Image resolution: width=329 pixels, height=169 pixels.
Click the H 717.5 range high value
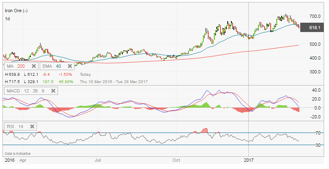tap(12, 82)
